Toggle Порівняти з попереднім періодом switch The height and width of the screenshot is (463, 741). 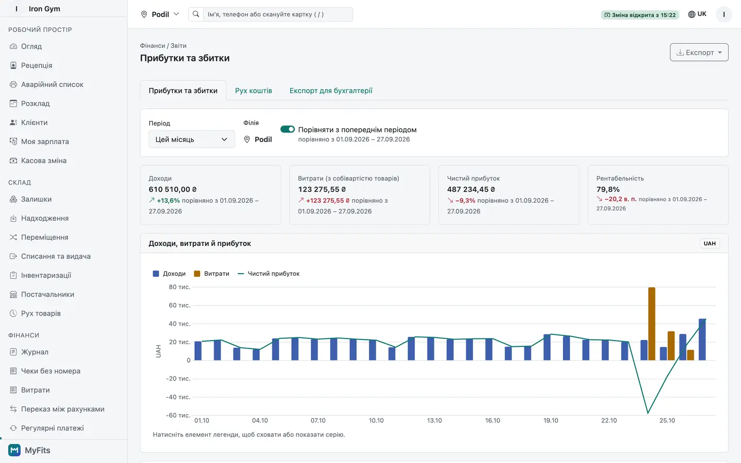tap(288, 129)
